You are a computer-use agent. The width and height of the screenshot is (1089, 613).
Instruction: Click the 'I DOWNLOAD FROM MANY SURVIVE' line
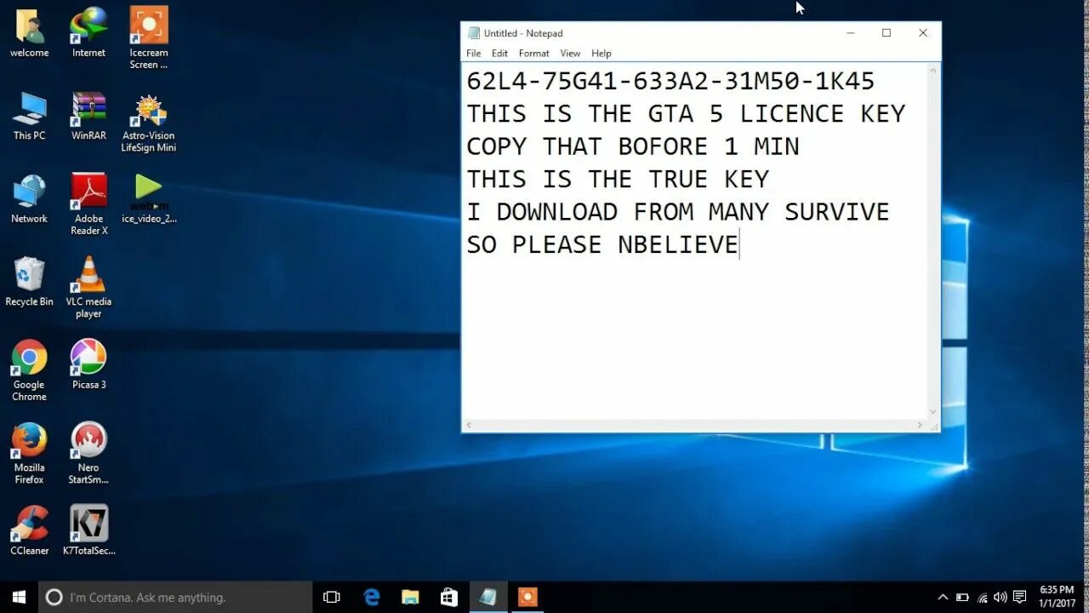[678, 212]
